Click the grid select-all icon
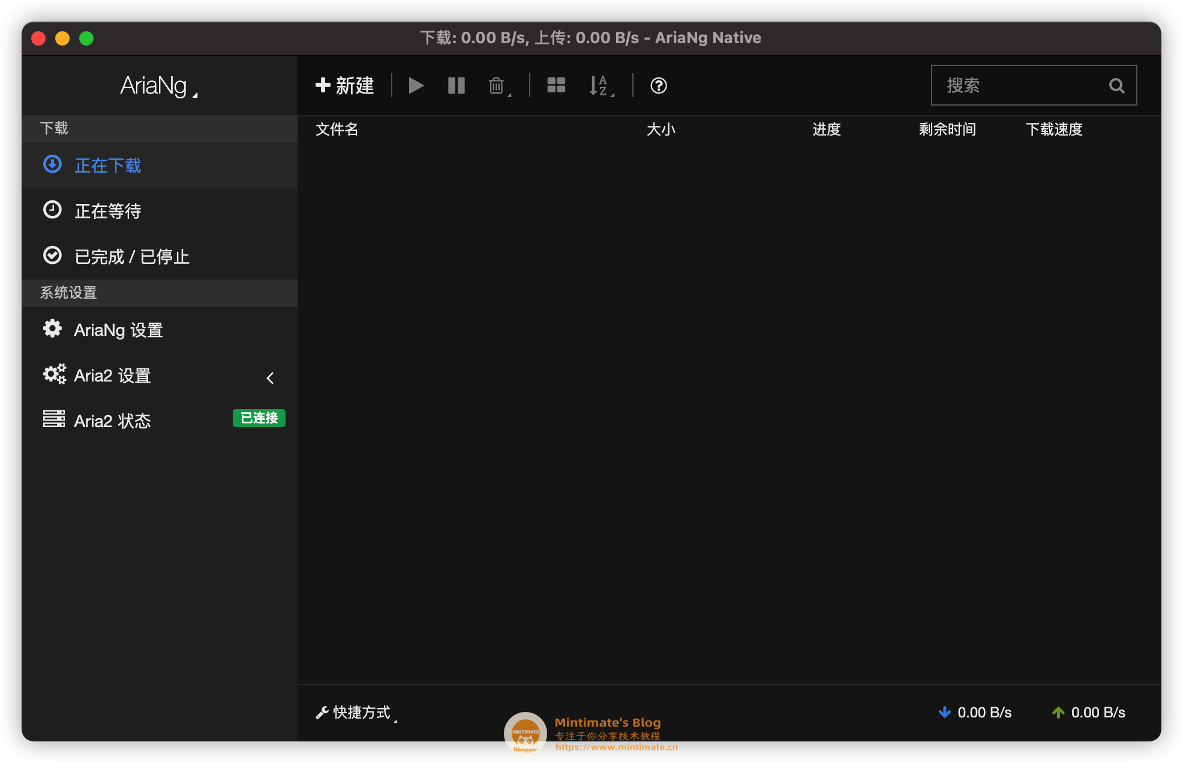This screenshot has height=763, width=1183. (556, 86)
